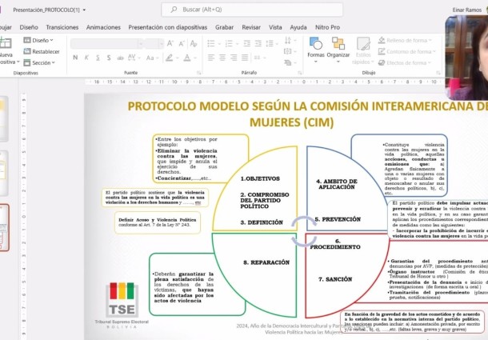Pick the font color swatch (red A)
This screenshot has width=488, height=340.
point(186,58)
